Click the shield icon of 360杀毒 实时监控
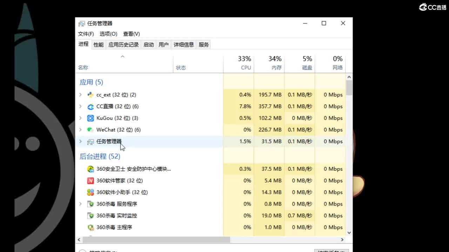 91,216
